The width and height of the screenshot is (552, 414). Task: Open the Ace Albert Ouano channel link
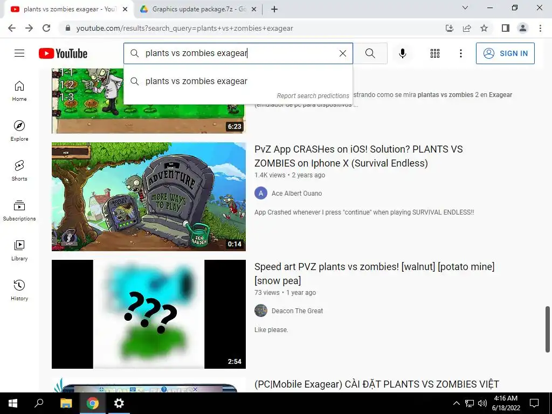[296, 194]
